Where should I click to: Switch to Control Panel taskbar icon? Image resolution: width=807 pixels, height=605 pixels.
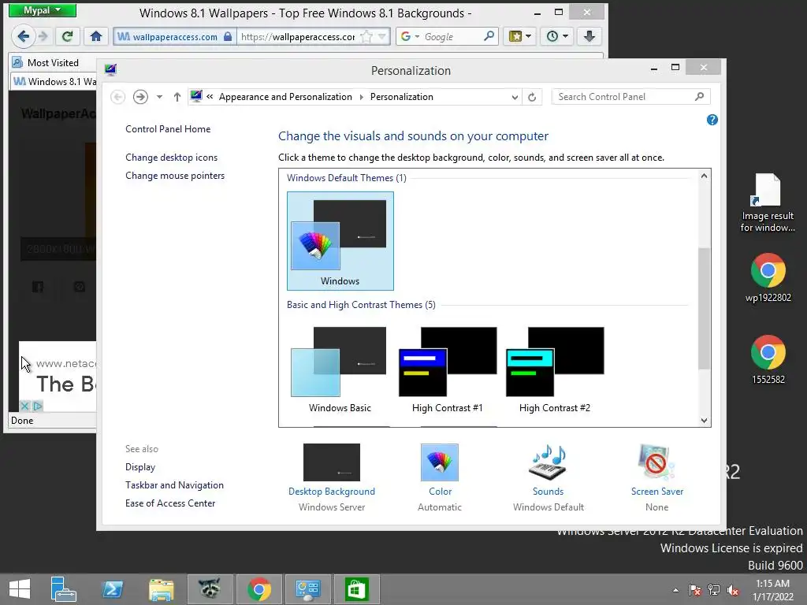(x=308, y=589)
